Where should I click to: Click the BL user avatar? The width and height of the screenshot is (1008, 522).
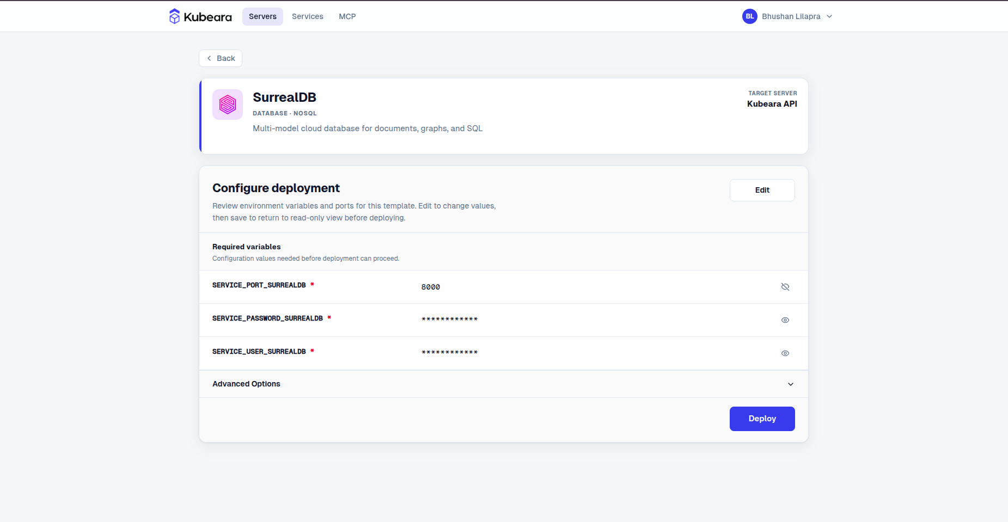(750, 16)
